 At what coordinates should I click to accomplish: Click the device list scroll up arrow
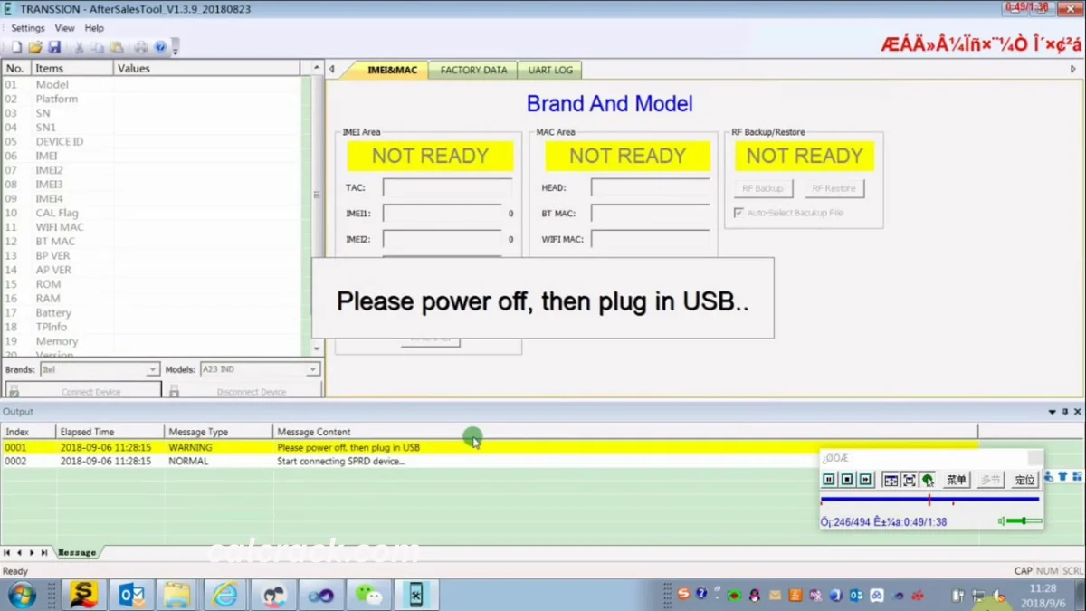(317, 68)
